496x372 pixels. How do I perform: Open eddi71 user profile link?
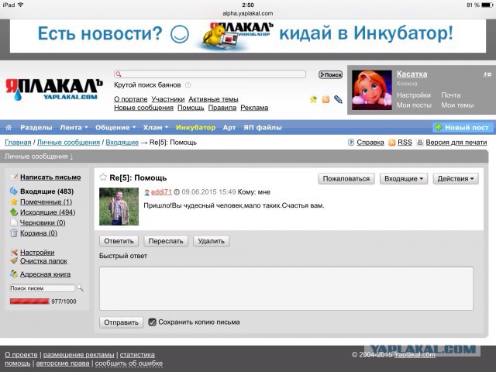click(161, 192)
